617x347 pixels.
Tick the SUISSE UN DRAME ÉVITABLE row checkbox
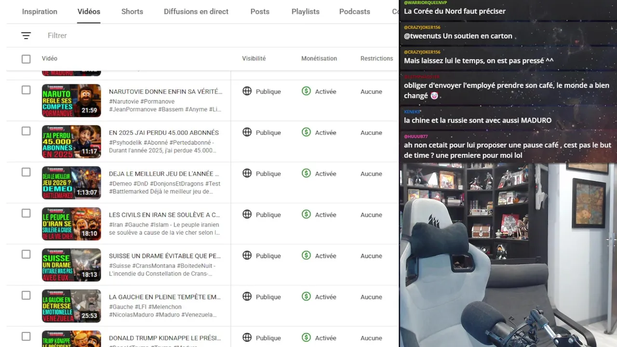point(26,254)
